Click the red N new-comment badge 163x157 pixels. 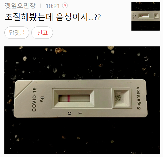click(65, 5)
